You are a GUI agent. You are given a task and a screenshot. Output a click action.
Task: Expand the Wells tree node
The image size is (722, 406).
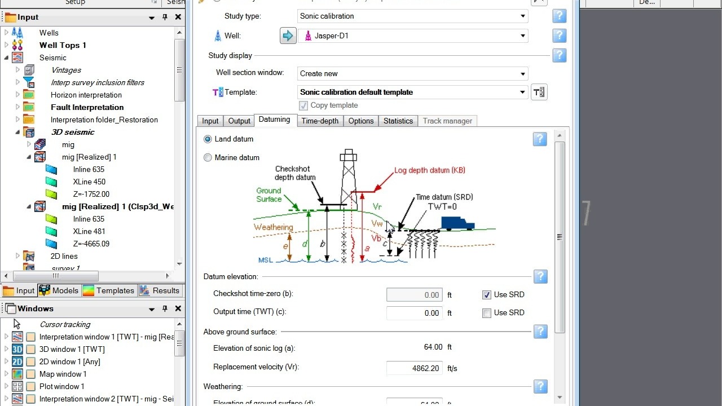click(7, 33)
